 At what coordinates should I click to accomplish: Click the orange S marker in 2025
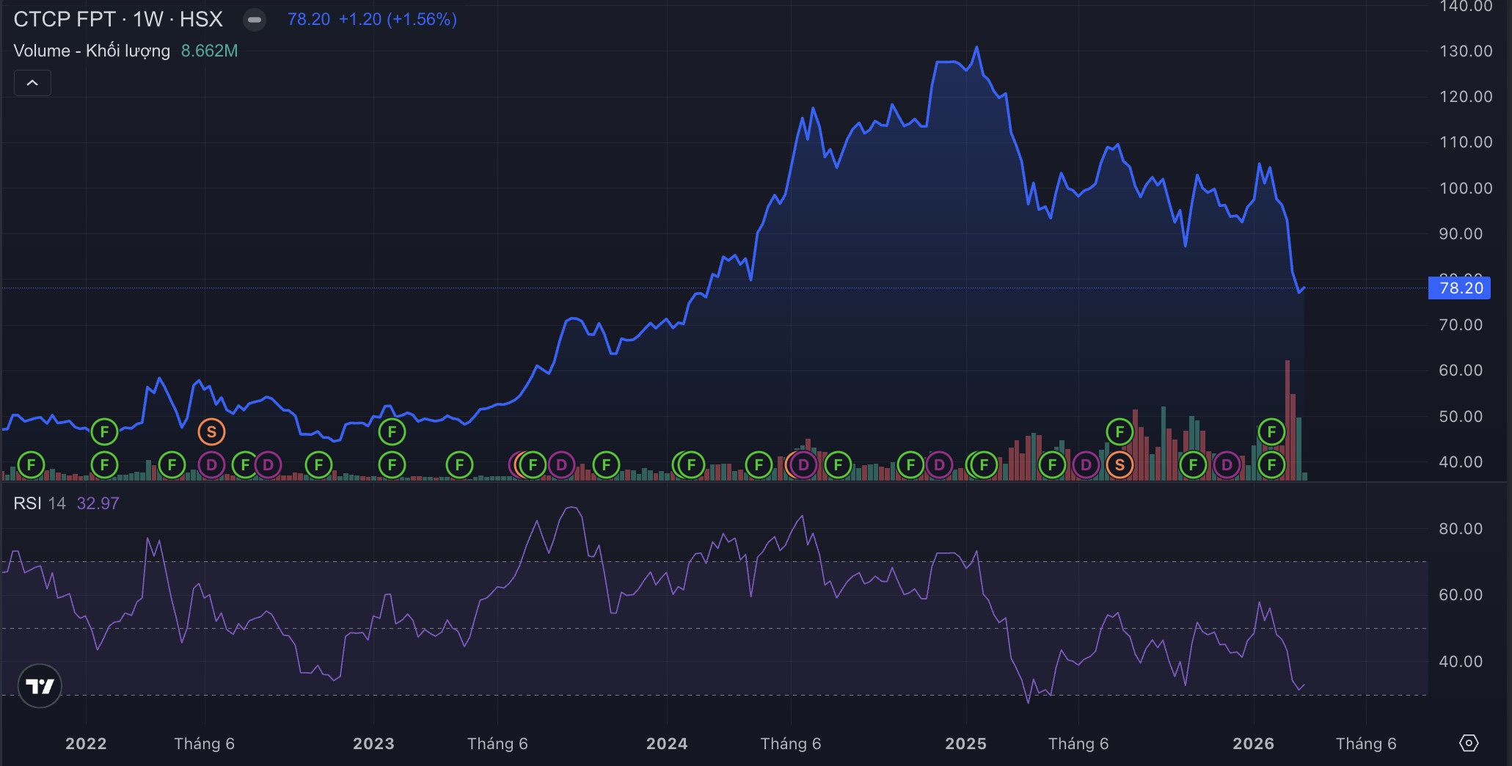(1119, 464)
